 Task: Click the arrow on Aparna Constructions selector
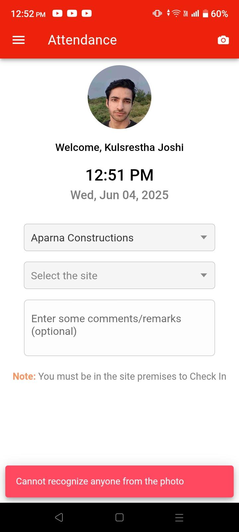pyautogui.click(x=204, y=237)
